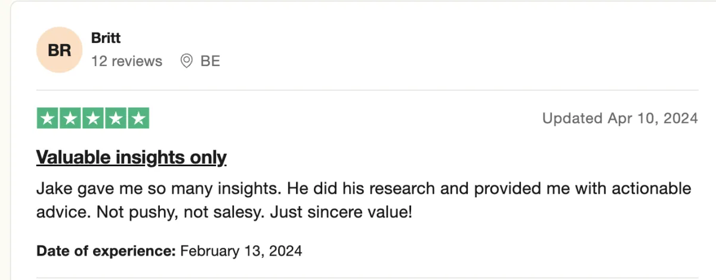Viewport: 716px width, 280px height.
Task: Click the "February 13, 2024" date
Action: (x=241, y=251)
